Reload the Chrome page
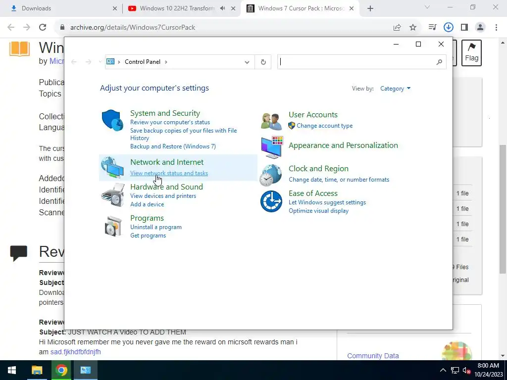This screenshot has width=507, height=380. point(43,28)
